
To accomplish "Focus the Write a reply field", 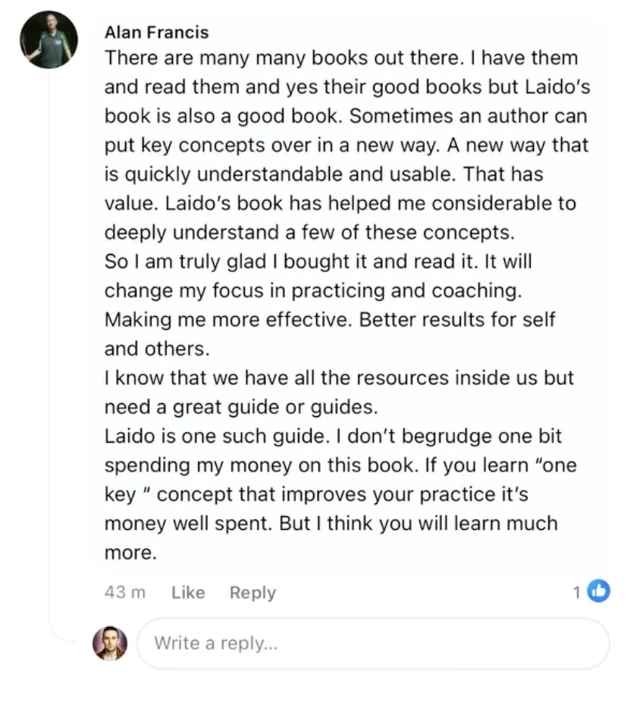I will (373, 644).
